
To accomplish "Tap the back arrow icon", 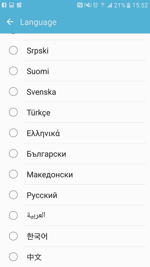I will tap(10, 22).
